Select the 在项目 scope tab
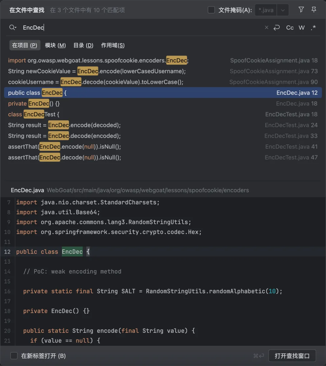 [24, 45]
